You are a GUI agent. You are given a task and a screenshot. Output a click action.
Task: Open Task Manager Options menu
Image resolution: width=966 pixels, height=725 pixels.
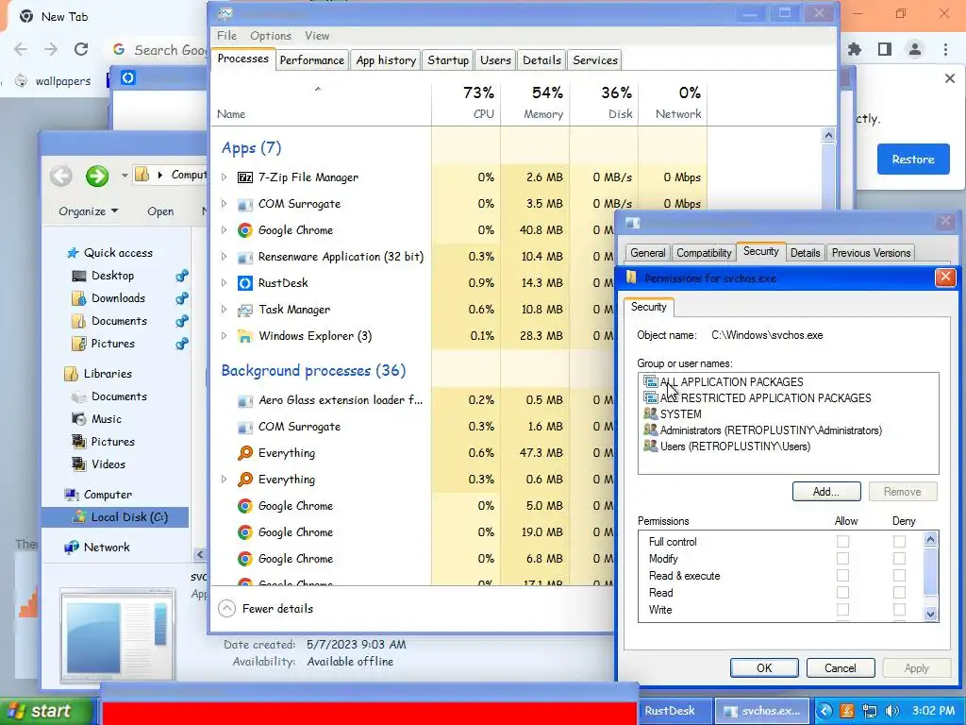[271, 36]
